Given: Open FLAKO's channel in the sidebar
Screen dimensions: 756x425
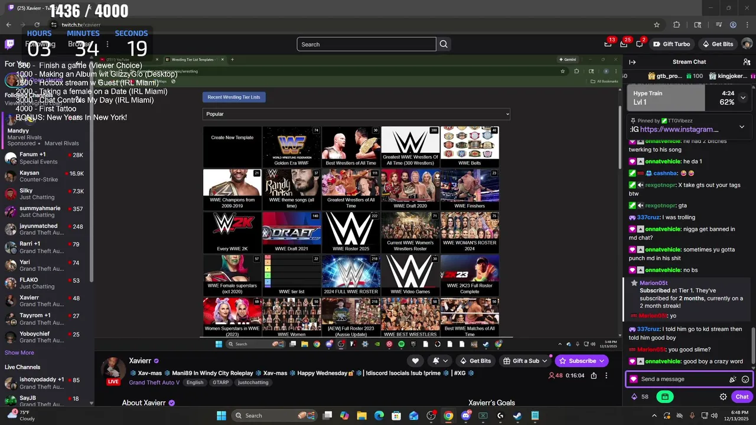Looking at the screenshot, I should 46,283.
